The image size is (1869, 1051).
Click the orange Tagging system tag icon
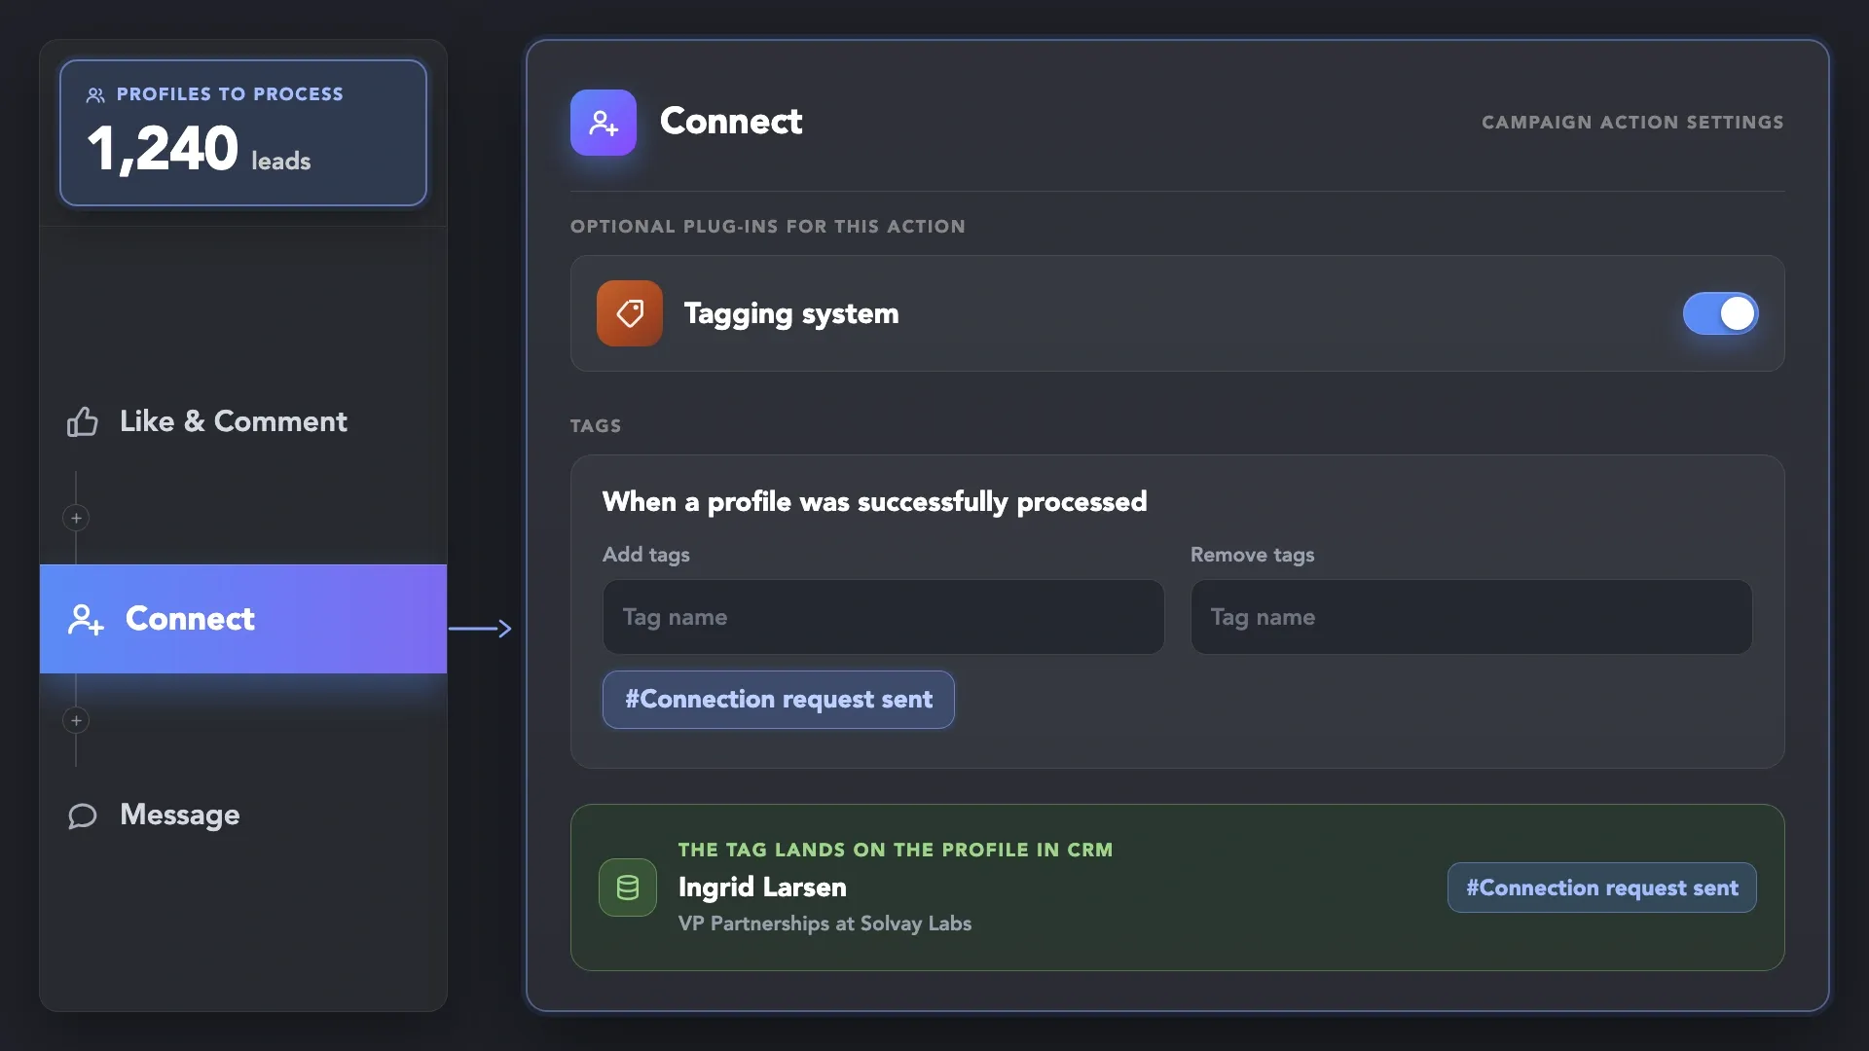tap(630, 313)
